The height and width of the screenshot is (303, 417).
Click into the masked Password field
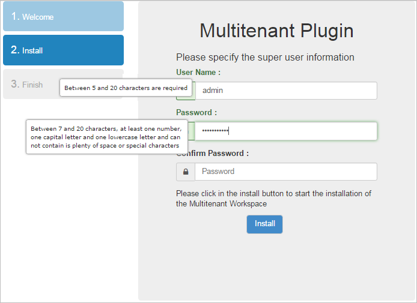[x=286, y=131]
